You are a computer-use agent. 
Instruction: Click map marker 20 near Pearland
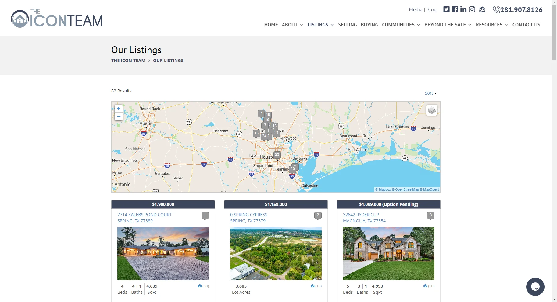[x=293, y=169]
